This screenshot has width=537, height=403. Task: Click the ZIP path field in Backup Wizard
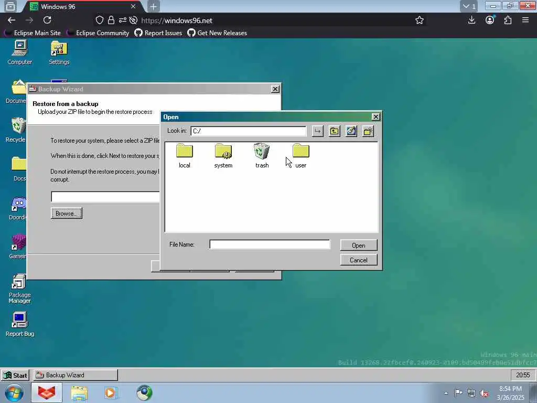tap(105, 197)
